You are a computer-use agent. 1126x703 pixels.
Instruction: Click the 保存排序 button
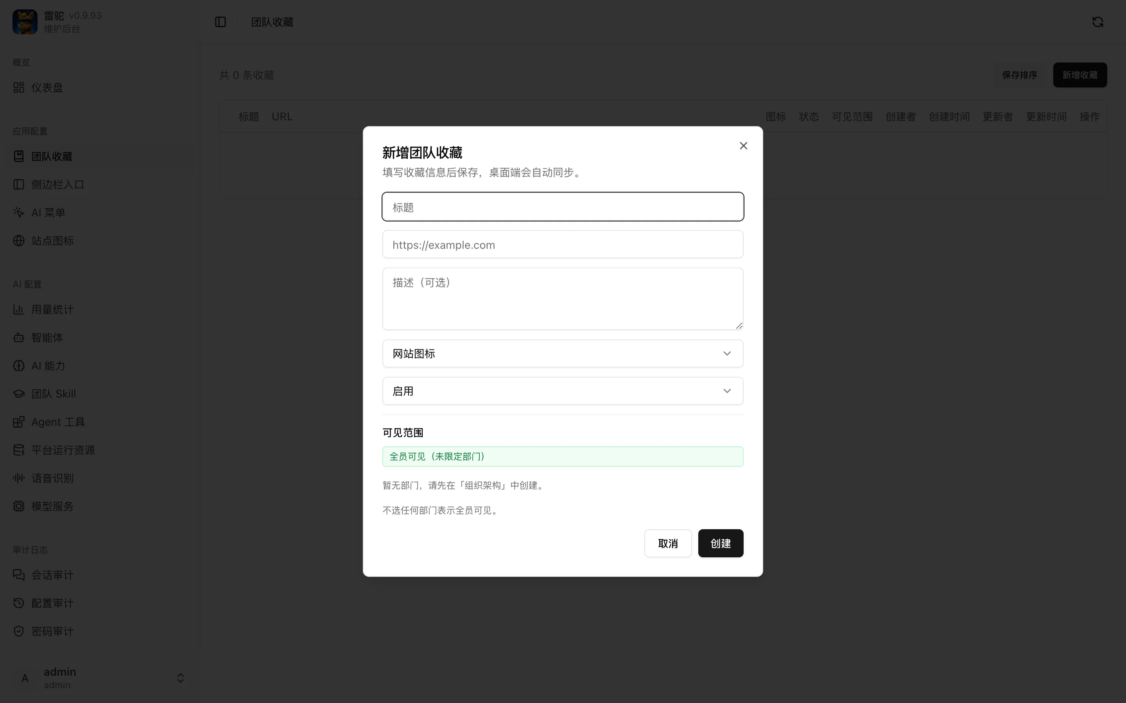coord(1019,75)
